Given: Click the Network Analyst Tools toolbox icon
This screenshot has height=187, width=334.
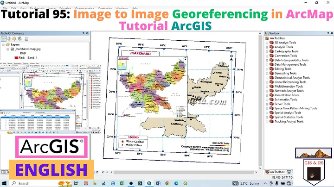Looking at the screenshot, I should pyautogui.click(x=271, y=91).
